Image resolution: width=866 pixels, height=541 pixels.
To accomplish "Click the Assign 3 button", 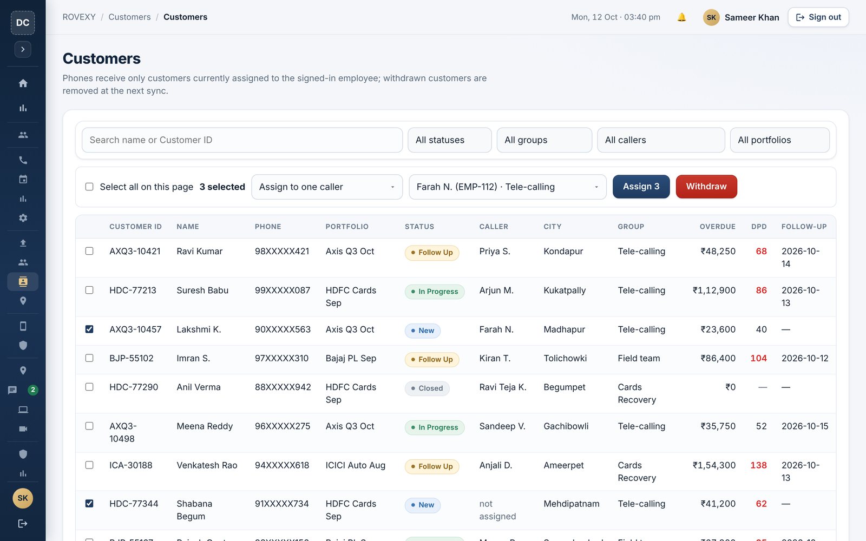I will pyautogui.click(x=641, y=187).
